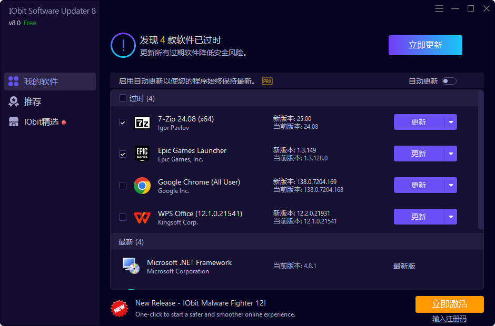The width and height of the screenshot is (495, 326).
Task: Click the software list vertical scrollbar
Action: 480,160
